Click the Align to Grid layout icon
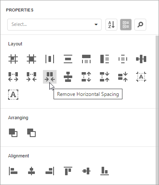 point(13,59)
